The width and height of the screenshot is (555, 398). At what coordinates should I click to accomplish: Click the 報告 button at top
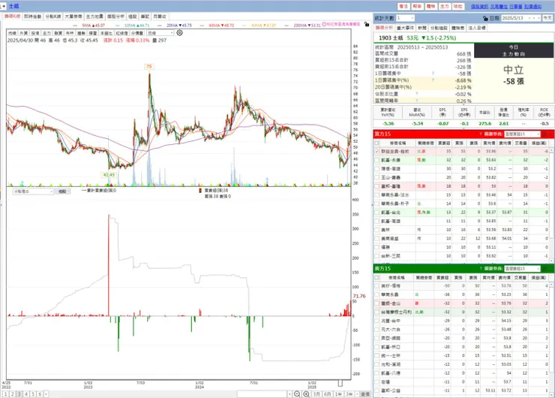417,6
